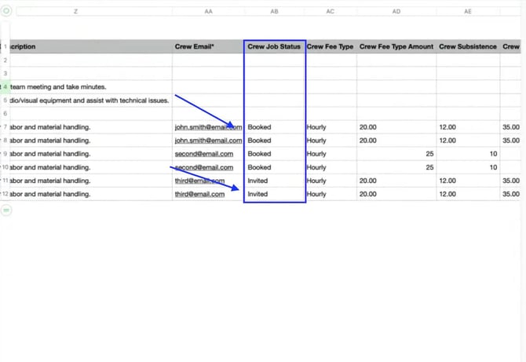This screenshot has width=526, height=362.
Task: Click Crew Fee Type Amount header cell
Action: click(x=396, y=47)
